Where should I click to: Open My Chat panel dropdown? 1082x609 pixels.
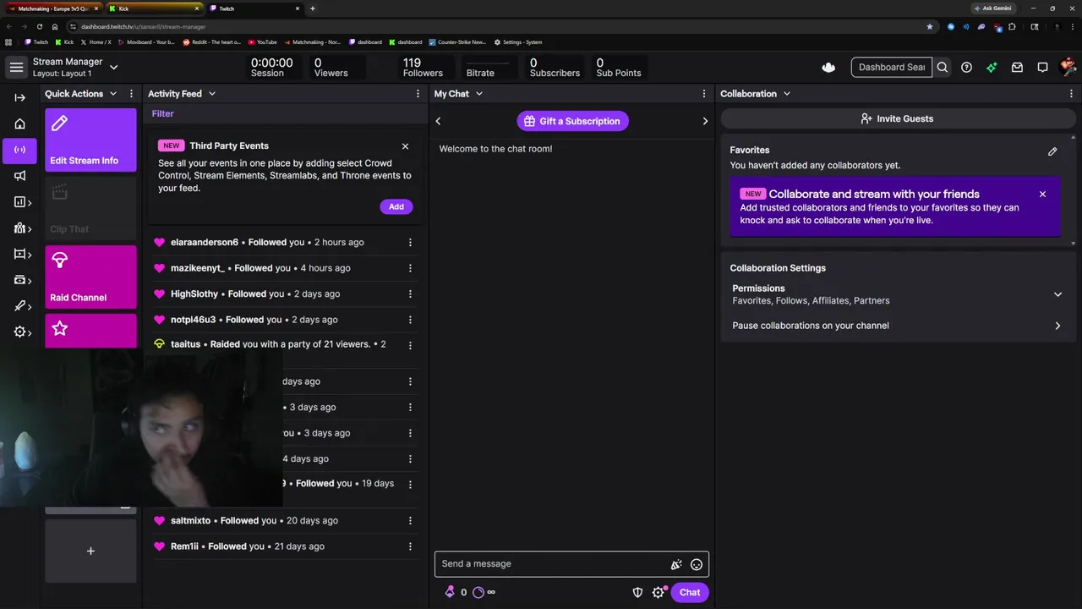pyautogui.click(x=479, y=94)
